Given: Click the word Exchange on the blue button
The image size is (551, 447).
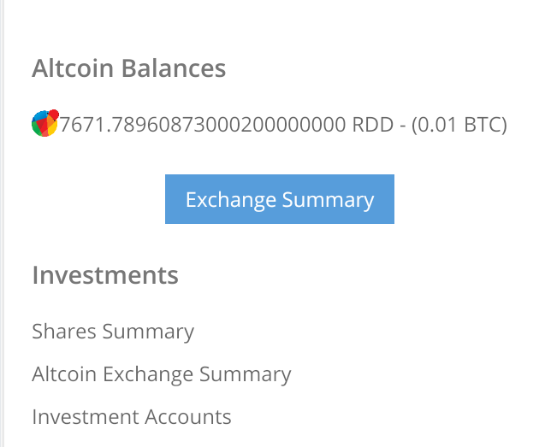Looking at the screenshot, I should point(231,199).
